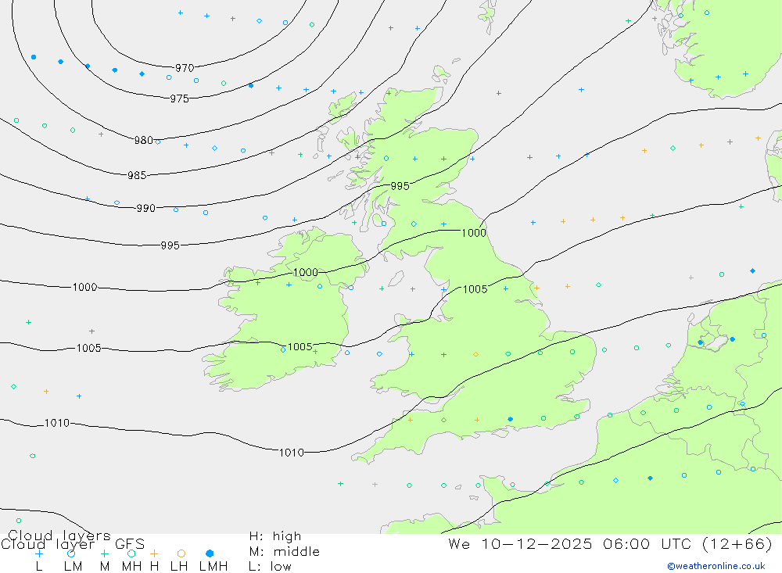Click the green plus legend symbol for middle cloud
This screenshot has height=573, width=782.
point(104,553)
